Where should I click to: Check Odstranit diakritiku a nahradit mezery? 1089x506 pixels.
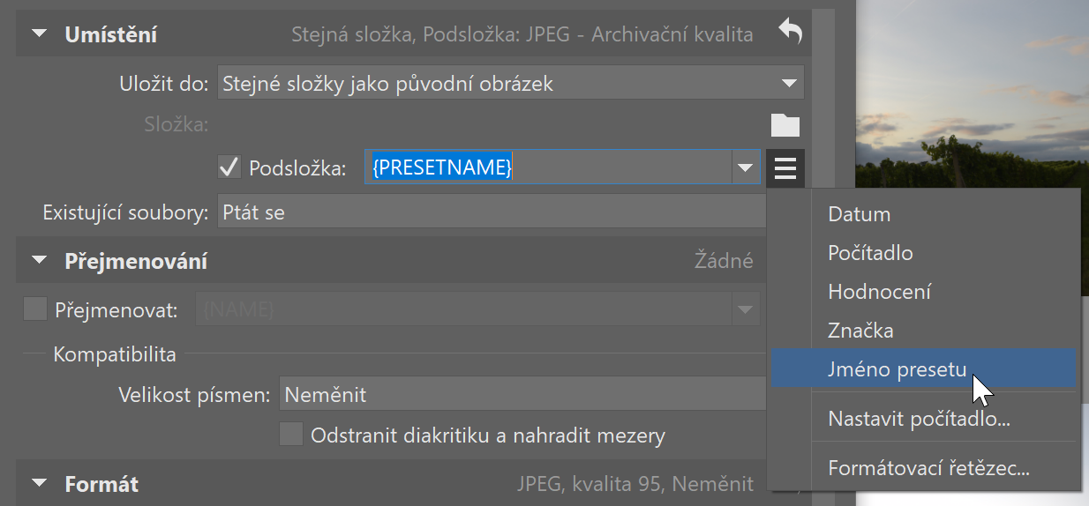291,435
